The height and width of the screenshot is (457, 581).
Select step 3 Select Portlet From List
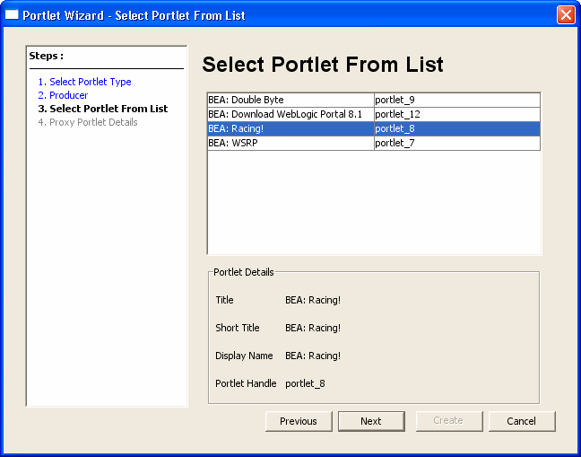pyautogui.click(x=102, y=109)
